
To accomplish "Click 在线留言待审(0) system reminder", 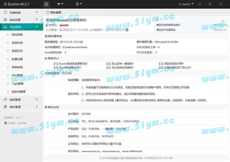I will pyautogui.click(x=91, y=80).
